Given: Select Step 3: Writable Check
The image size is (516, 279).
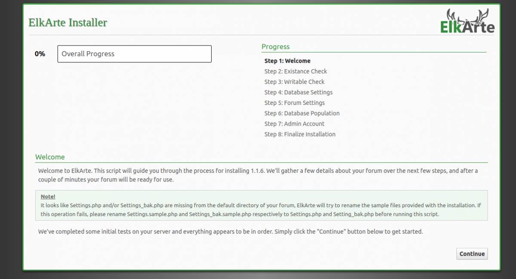Looking at the screenshot, I should point(294,82).
